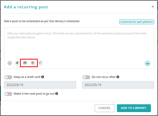Click the CANCEL button
Image resolution: width=158 pixels, height=116 pixels.
click(105, 108)
